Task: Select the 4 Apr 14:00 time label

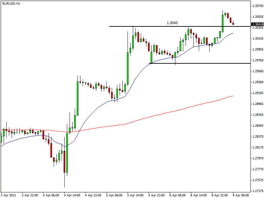Action: 72,195
